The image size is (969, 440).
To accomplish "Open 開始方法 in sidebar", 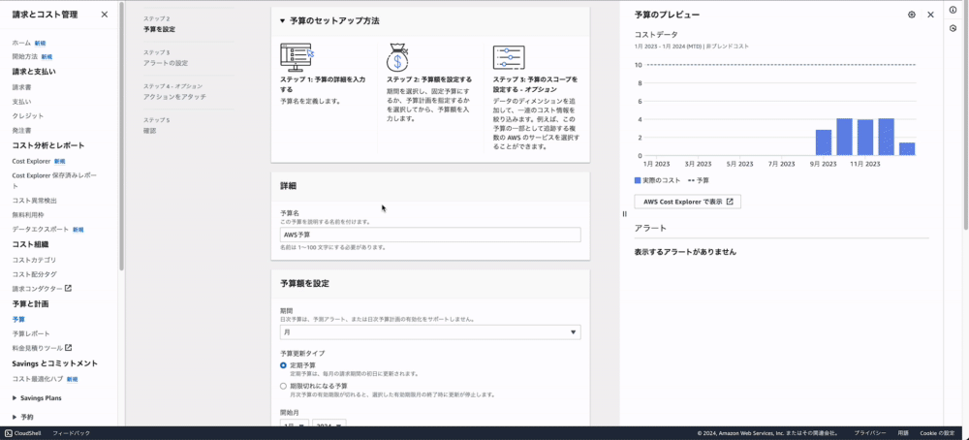I will click(24, 56).
